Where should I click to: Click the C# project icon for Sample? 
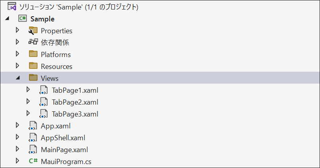click(x=23, y=19)
